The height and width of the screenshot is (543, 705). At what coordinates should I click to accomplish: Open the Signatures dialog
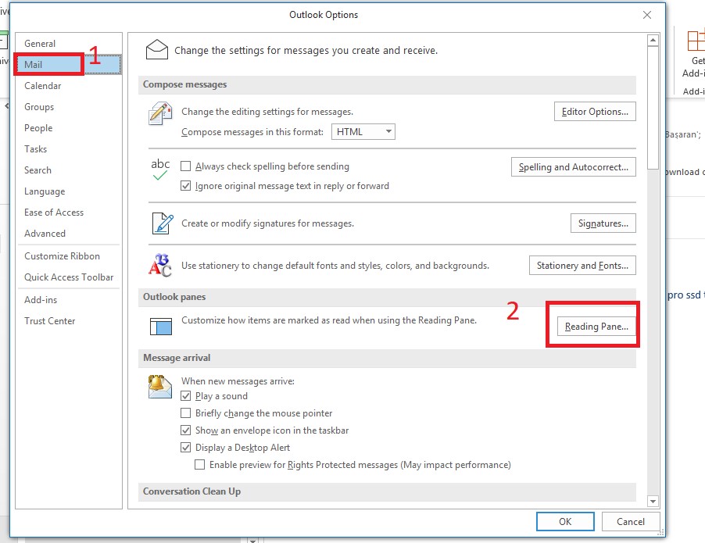click(x=603, y=223)
